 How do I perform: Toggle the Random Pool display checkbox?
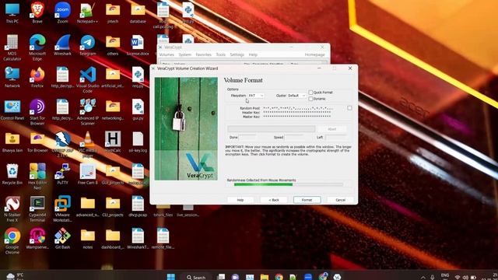tap(349, 108)
